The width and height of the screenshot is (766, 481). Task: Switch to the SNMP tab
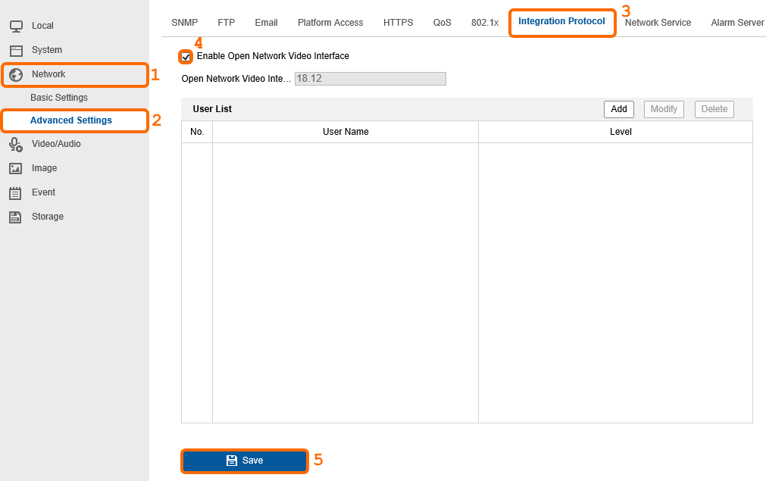(x=185, y=23)
